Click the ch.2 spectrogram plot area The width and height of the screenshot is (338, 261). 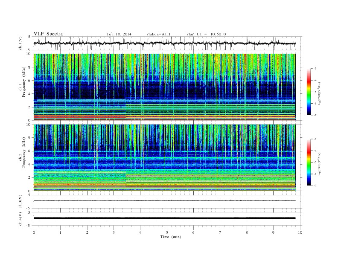click(x=165, y=158)
